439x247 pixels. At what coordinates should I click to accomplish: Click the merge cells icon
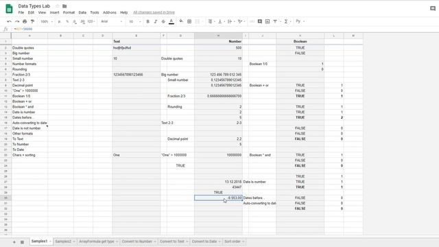coord(197,21)
